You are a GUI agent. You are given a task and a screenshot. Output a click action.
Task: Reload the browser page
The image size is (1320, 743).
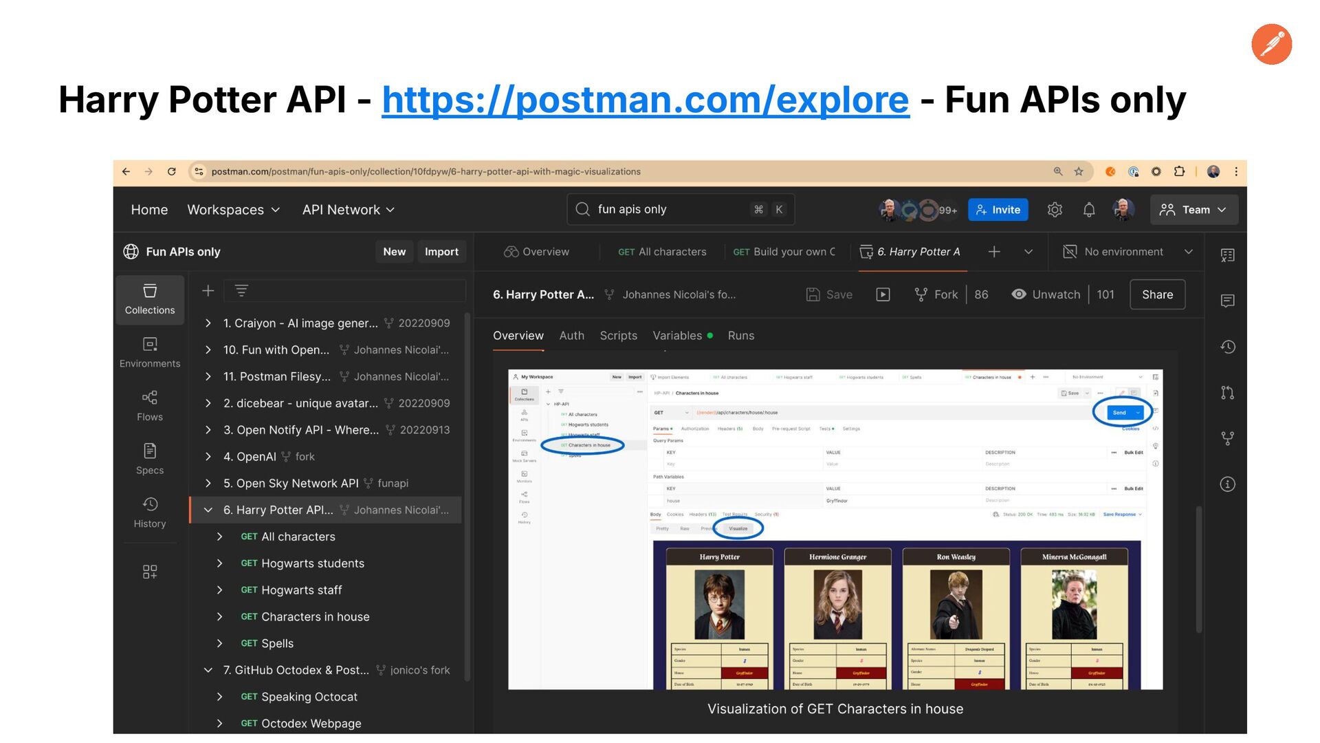(x=172, y=171)
